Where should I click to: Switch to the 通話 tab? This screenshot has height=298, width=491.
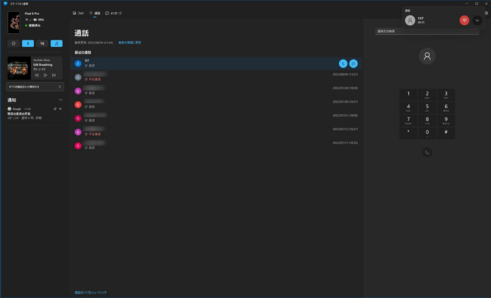(x=95, y=13)
